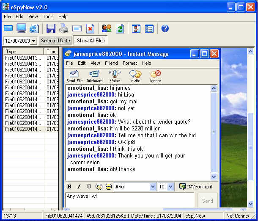This screenshot has height=221, width=258.
Task: Click the Instant Message window smiley icon
Action: click(x=68, y=53)
